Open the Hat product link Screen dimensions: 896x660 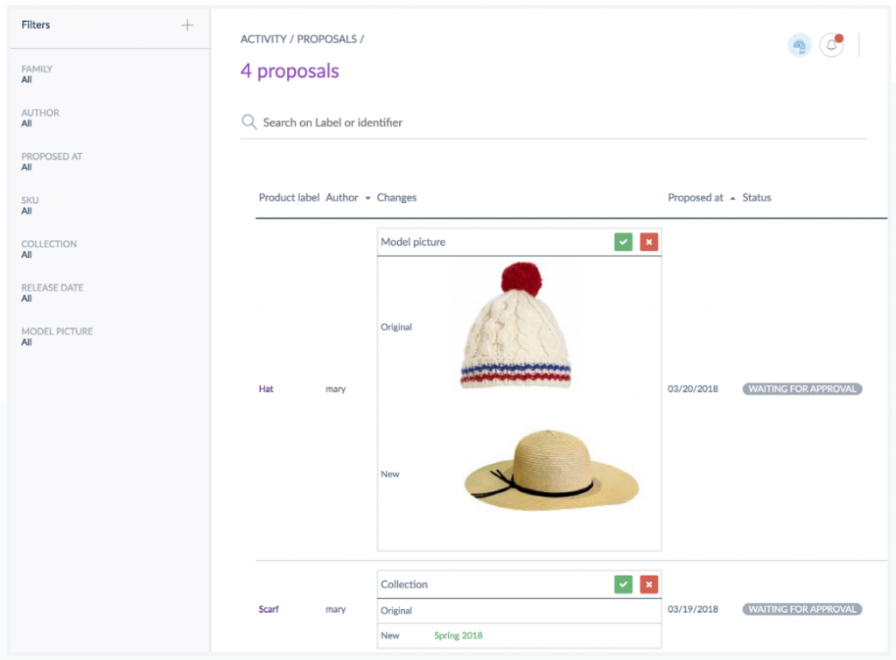[266, 389]
